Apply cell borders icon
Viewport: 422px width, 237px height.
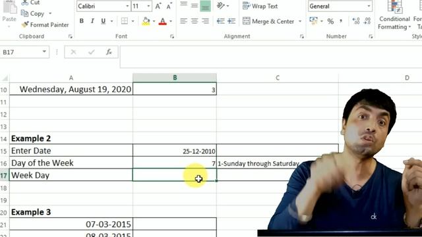point(125,21)
